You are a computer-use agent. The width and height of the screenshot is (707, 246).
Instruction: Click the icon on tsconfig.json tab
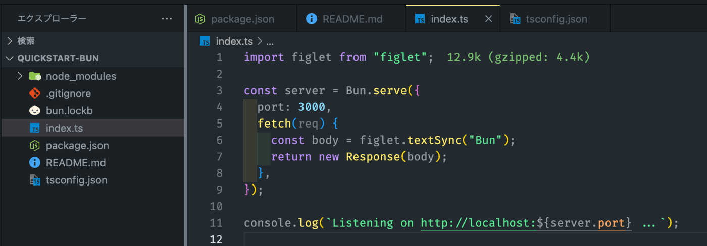(516, 19)
